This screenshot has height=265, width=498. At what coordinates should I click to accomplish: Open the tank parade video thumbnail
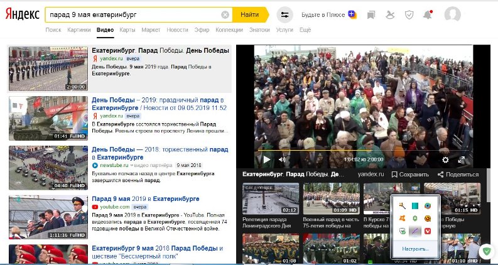[x=48, y=118]
